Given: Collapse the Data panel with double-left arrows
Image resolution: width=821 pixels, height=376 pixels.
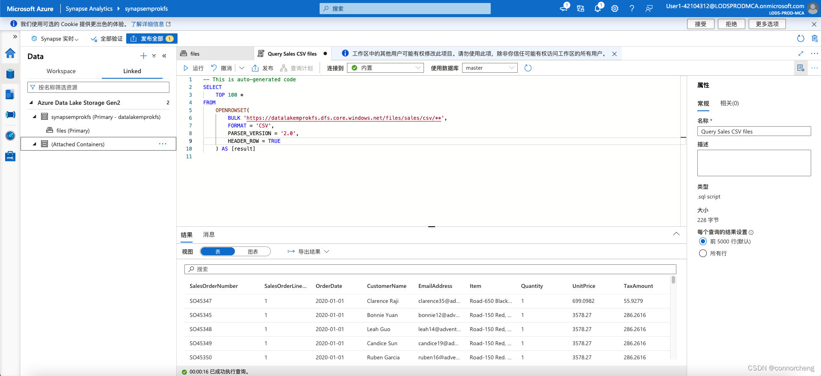Looking at the screenshot, I should 164,56.
